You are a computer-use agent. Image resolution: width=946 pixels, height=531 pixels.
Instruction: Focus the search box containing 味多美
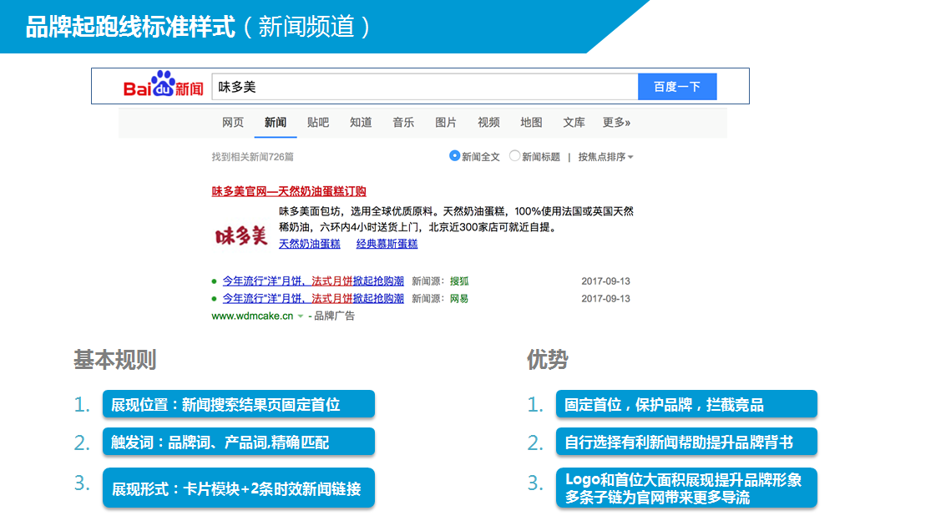point(425,87)
